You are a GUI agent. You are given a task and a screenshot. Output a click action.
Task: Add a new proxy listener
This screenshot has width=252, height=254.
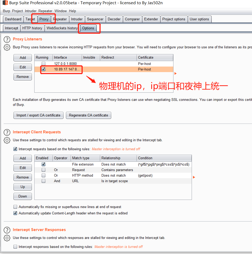pyautogui.click(x=23, y=58)
